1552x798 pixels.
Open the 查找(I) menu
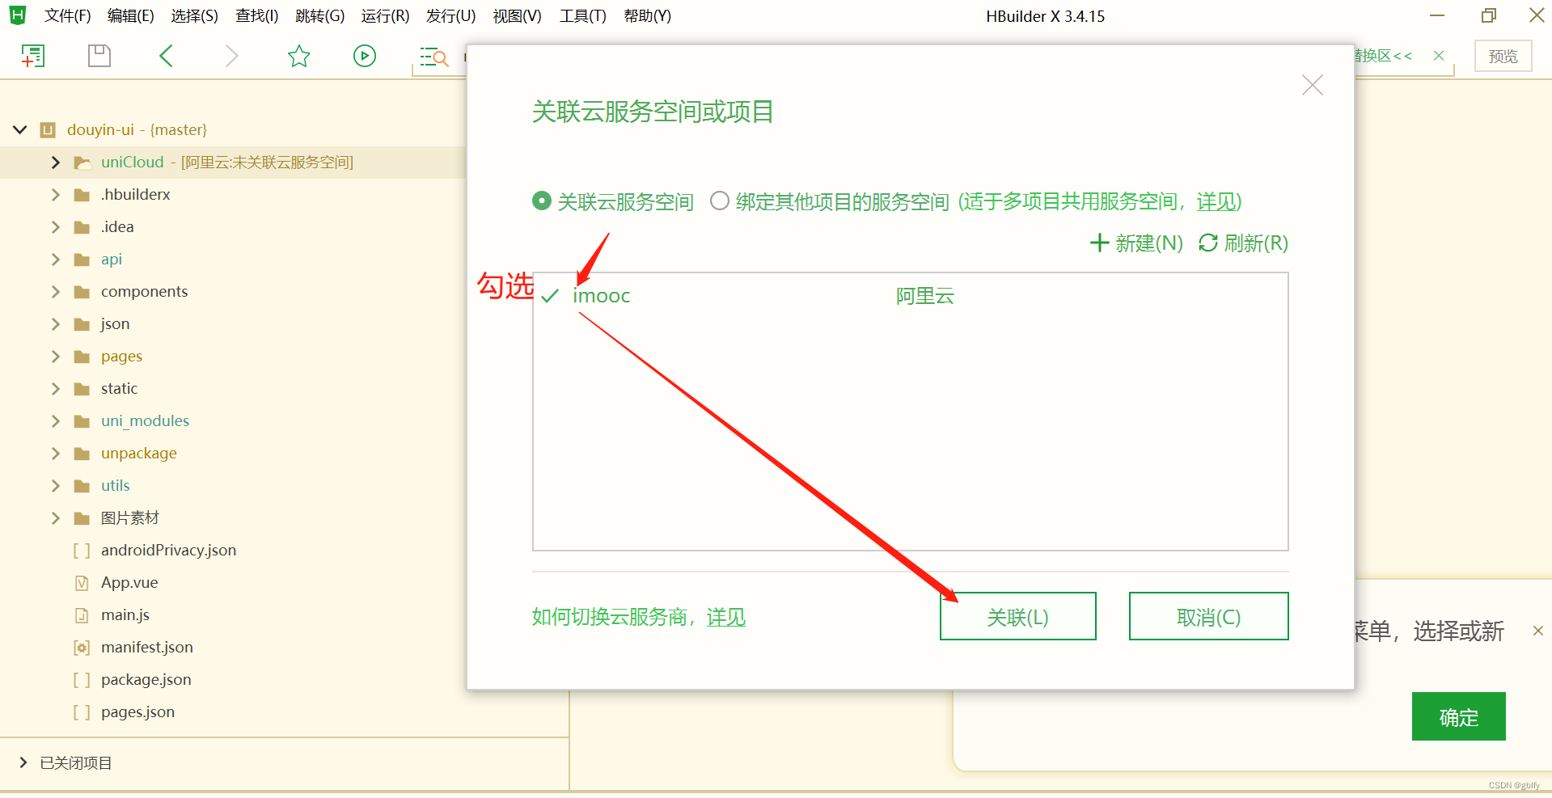click(x=256, y=16)
